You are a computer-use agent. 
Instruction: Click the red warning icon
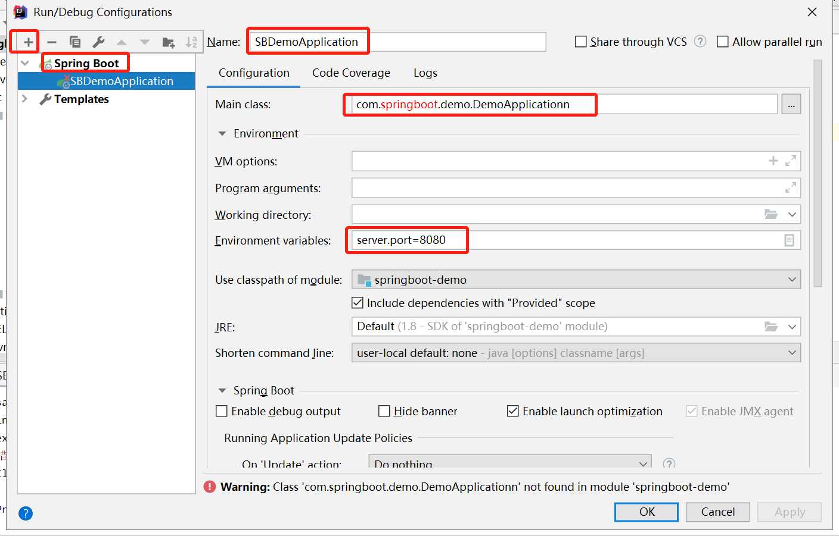210,487
